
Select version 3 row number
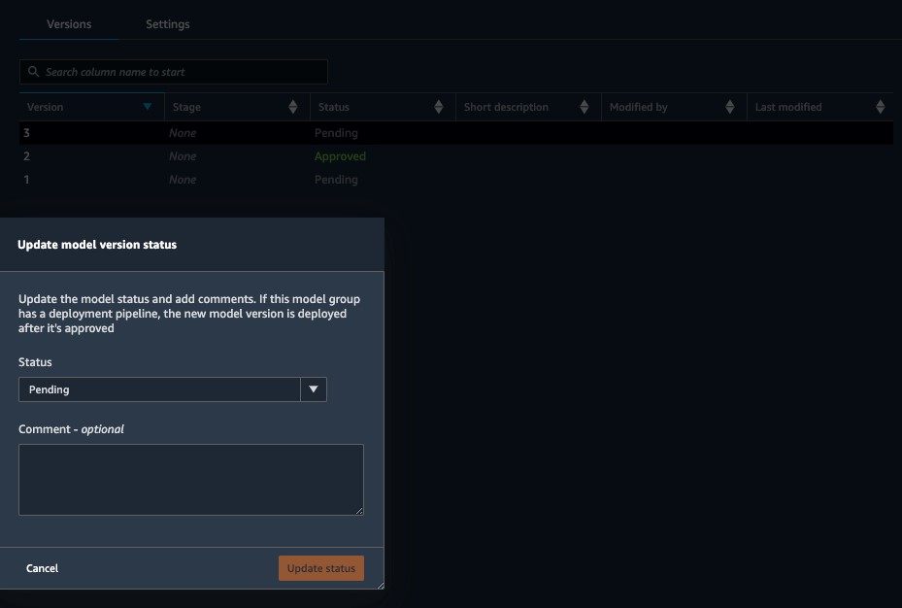[x=26, y=133]
